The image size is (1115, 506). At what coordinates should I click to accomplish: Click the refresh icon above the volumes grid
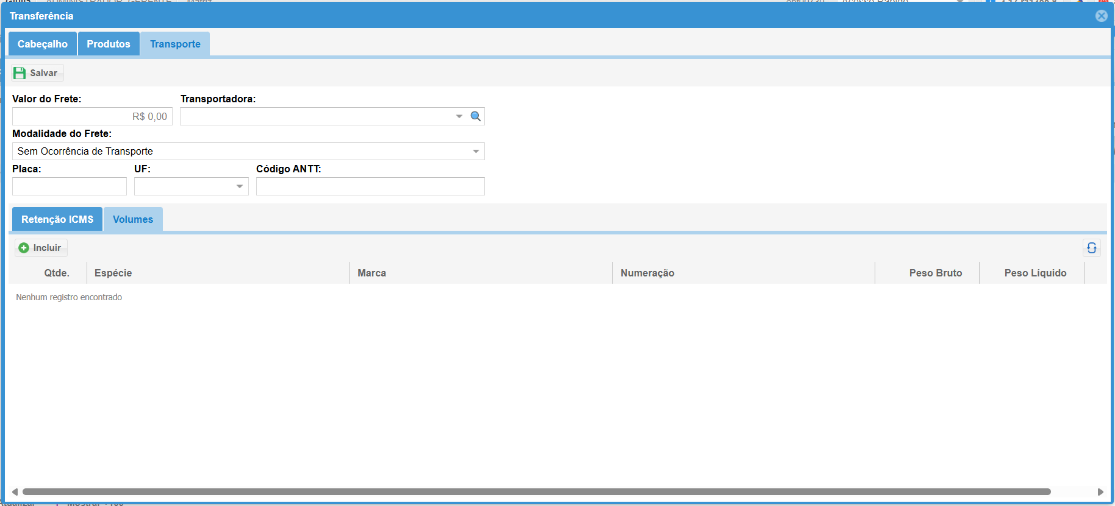(1091, 248)
